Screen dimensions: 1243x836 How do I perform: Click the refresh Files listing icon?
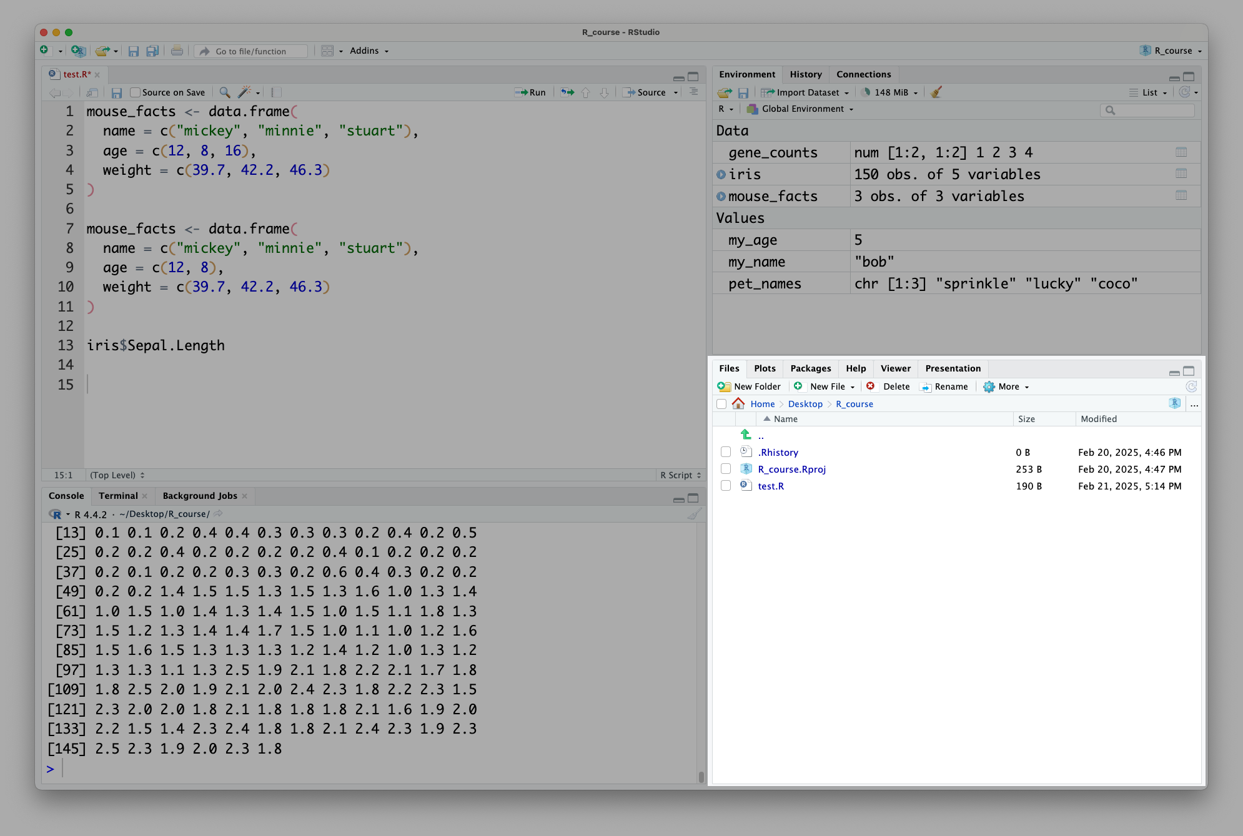[1191, 386]
